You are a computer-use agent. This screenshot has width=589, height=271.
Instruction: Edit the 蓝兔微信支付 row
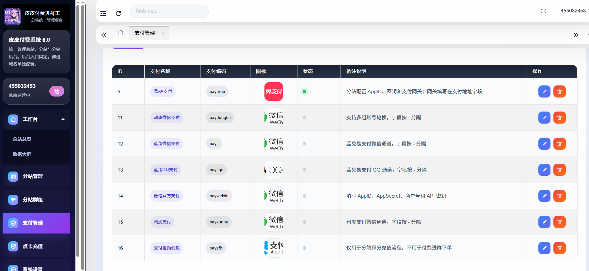pos(544,144)
